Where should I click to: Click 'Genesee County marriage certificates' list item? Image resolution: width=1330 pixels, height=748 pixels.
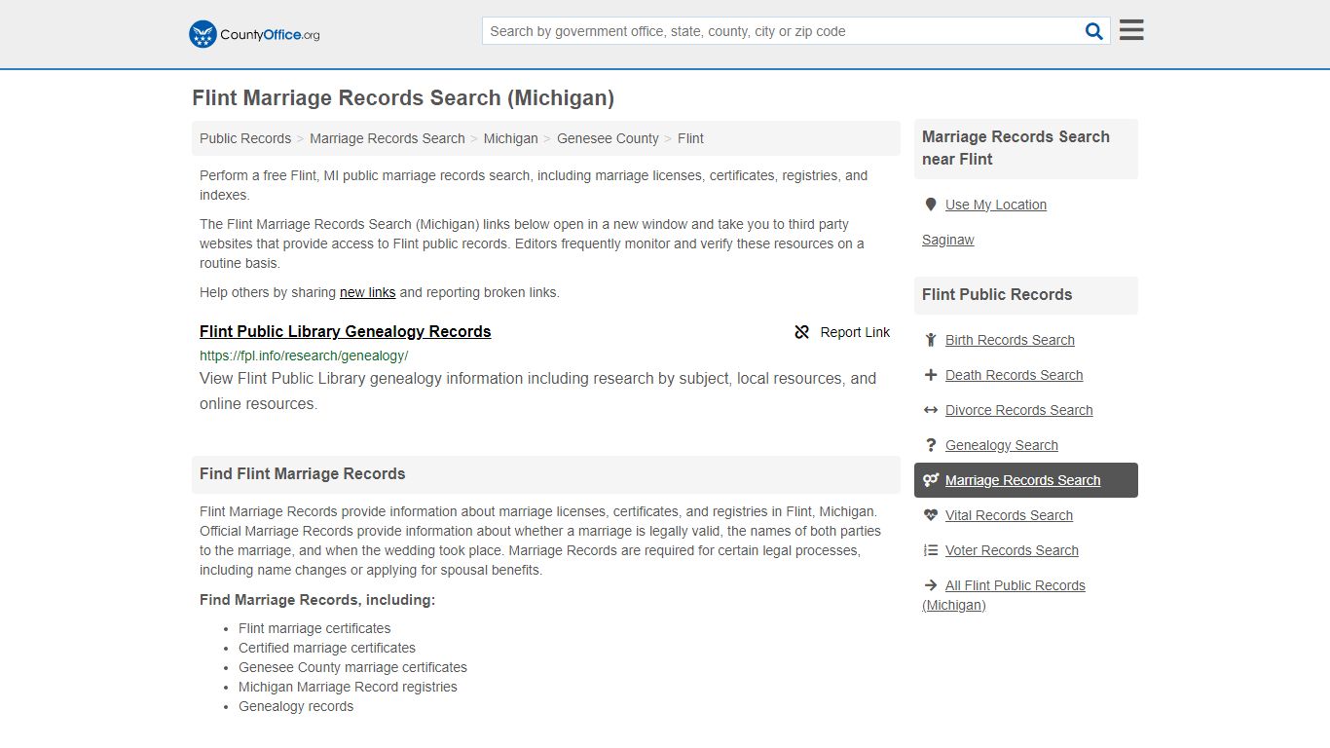click(352, 667)
